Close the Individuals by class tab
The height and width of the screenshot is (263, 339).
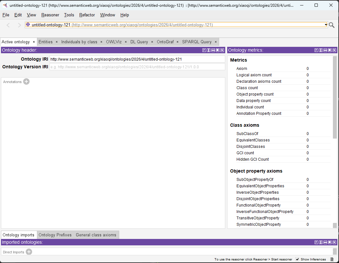[102, 42]
